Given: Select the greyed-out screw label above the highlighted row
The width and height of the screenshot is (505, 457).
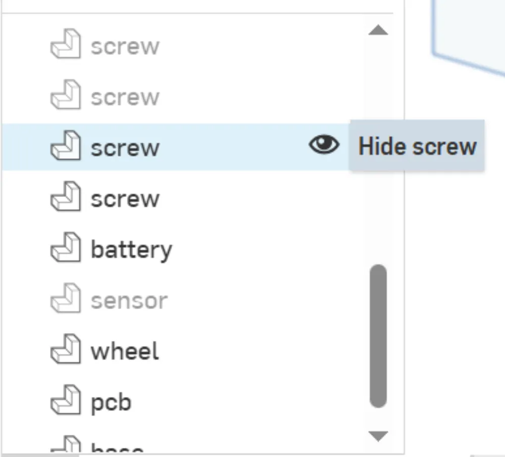Looking at the screenshot, I should click(x=125, y=97).
